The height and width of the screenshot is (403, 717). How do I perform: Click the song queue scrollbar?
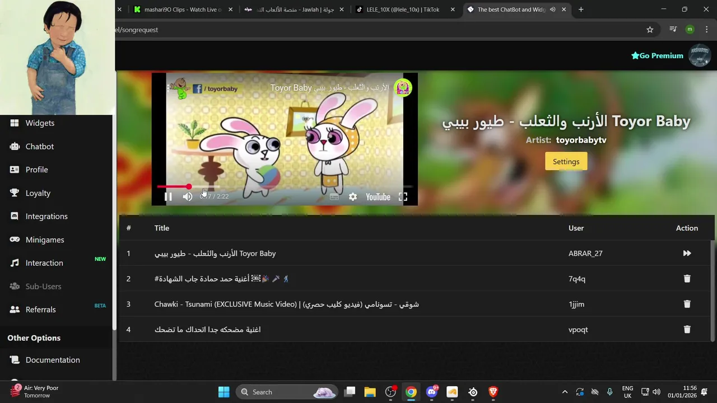(713, 290)
